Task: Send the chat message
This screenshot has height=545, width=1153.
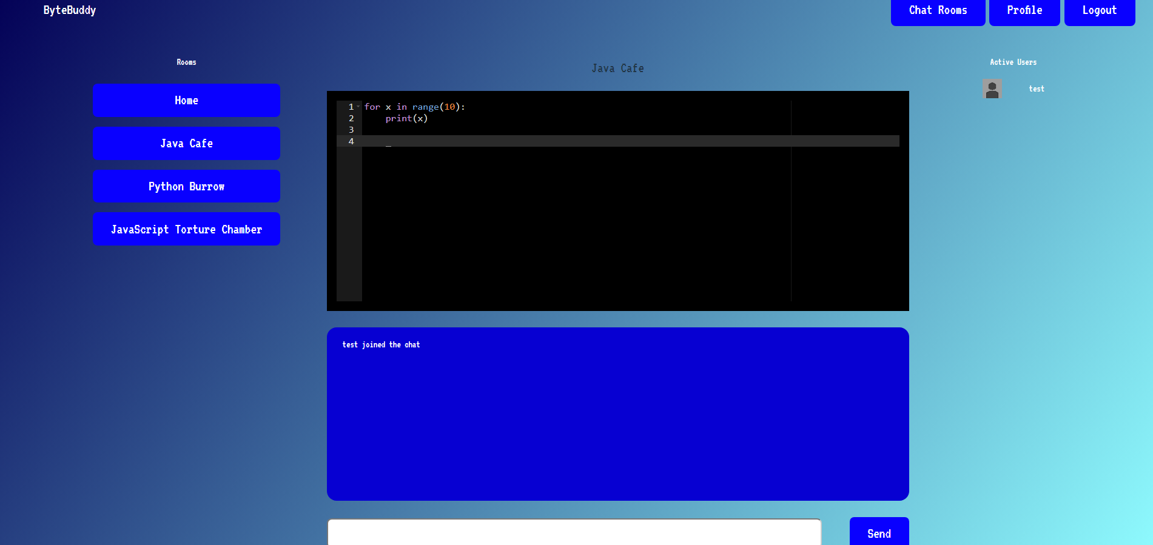Action: pyautogui.click(x=878, y=532)
